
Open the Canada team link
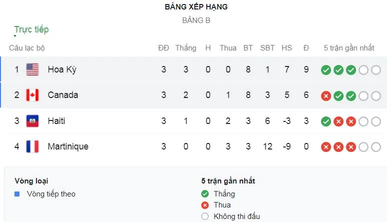click(63, 95)
